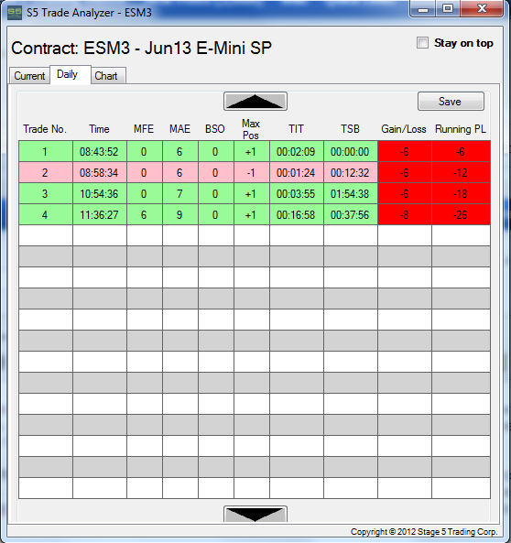Screen dimensions: 511x543
Task: Minimize the S5 Trade Analyzer window
Action: pyautogui.click(x=423, y=8)
